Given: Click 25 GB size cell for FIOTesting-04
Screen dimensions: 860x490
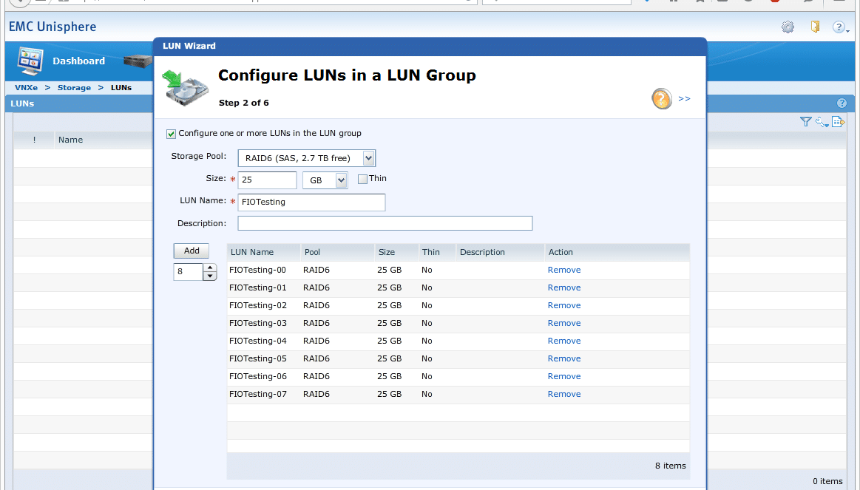Looking at the screenshot, I should click(390, 341).
